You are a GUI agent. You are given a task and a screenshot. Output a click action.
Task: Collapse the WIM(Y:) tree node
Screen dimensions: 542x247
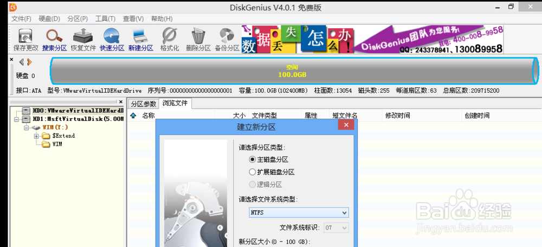[26, 127]
